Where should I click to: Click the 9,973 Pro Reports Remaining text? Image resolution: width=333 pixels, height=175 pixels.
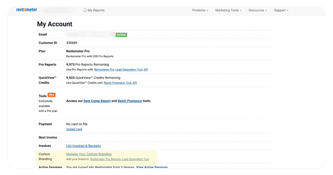88,64
